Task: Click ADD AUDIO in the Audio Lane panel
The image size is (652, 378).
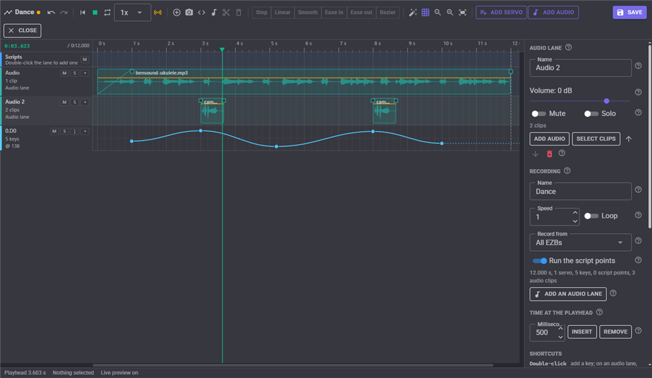Action: click(549, 139)
